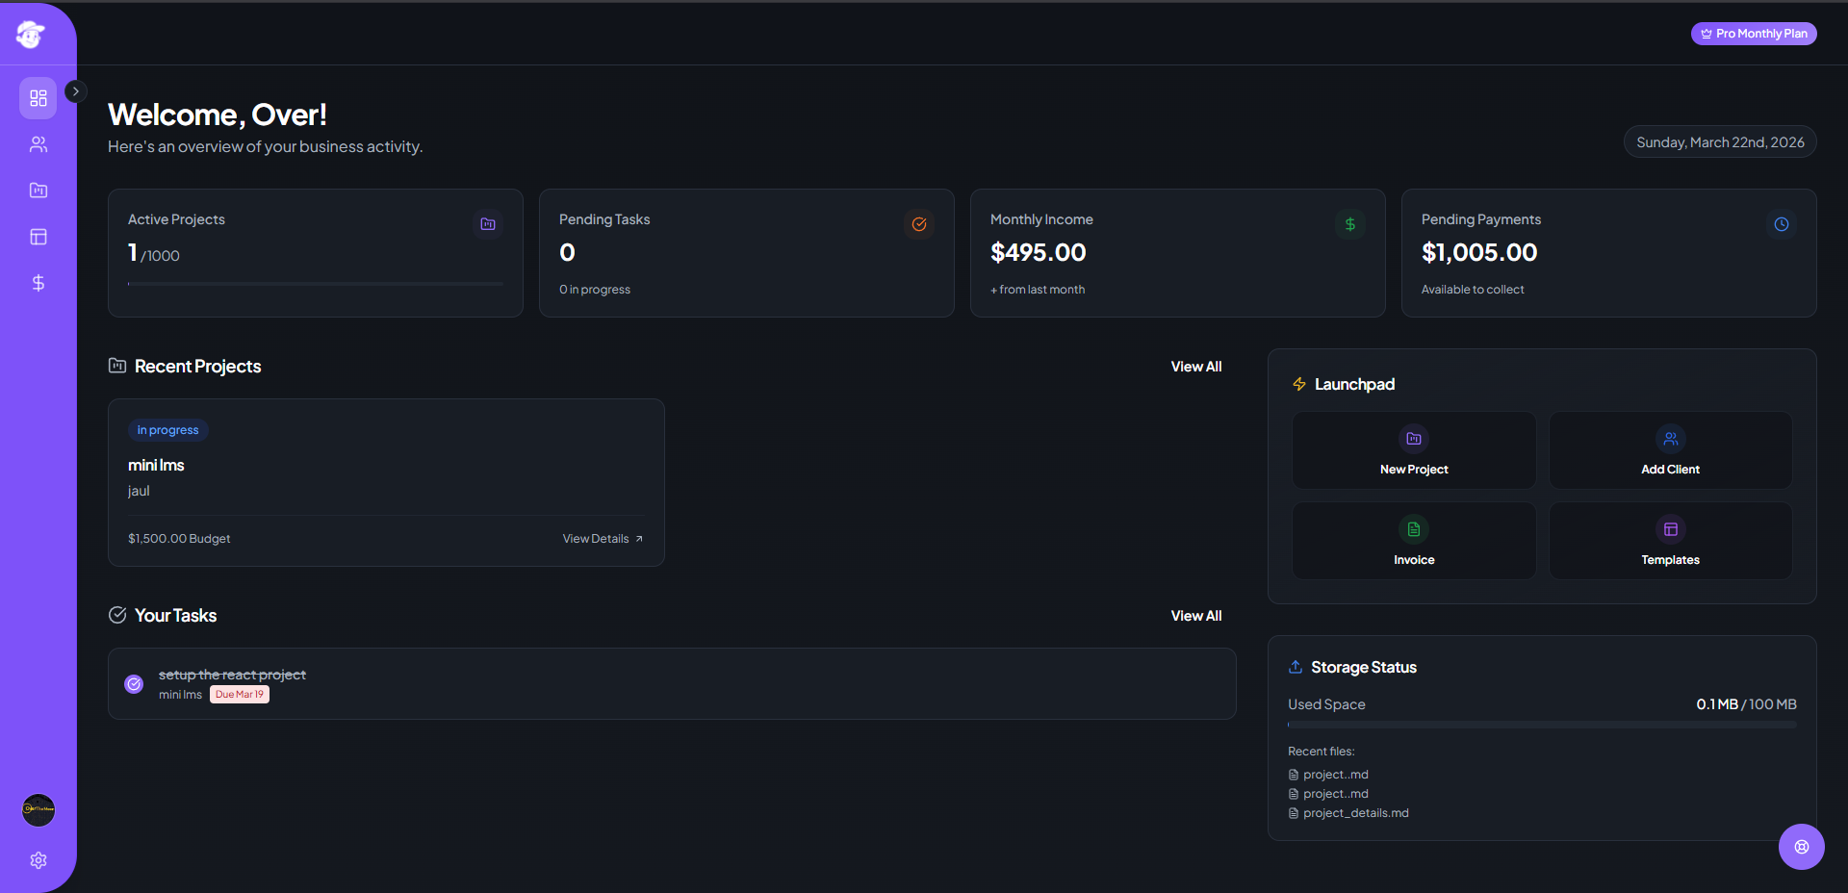Open the templates layout icon in sidebar
Screen dimensions: 1848x893
tap(38, 237)
